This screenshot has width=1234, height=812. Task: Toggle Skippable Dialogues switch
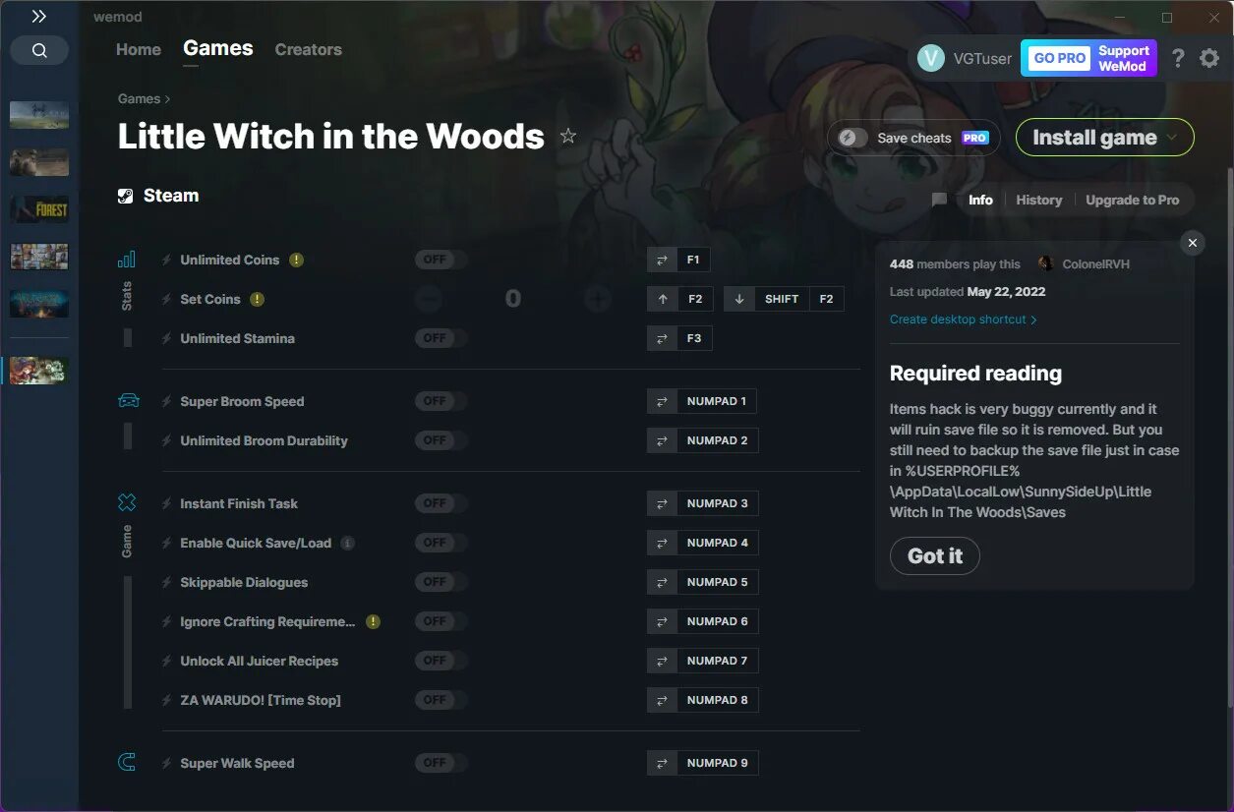tap(441, 582)
